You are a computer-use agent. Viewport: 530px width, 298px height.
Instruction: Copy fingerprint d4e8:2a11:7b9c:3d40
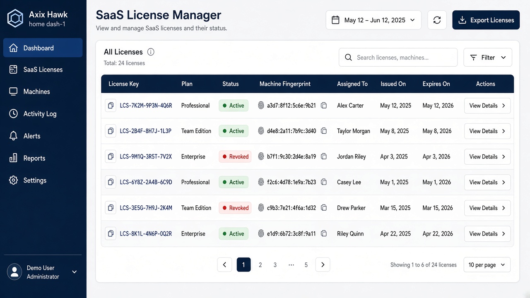pyautogui.click(x=324, y=131)
